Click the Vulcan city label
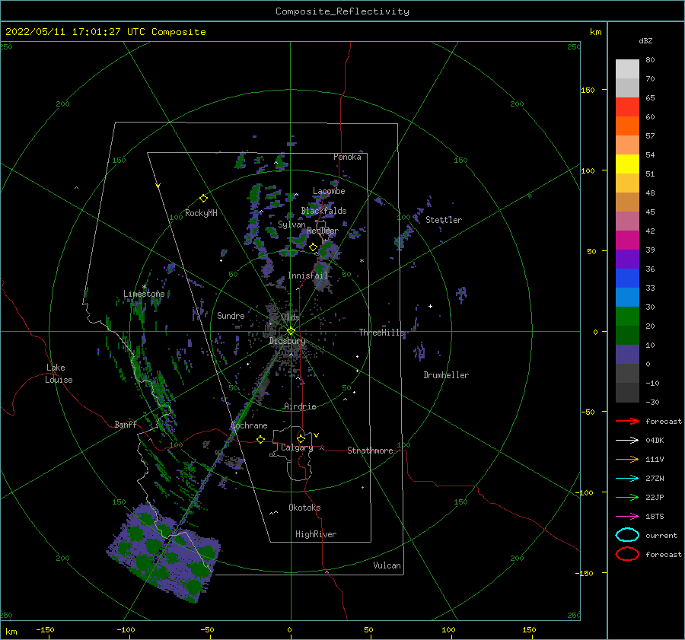This screenshot has width=685, height=640. click(387, 565)
